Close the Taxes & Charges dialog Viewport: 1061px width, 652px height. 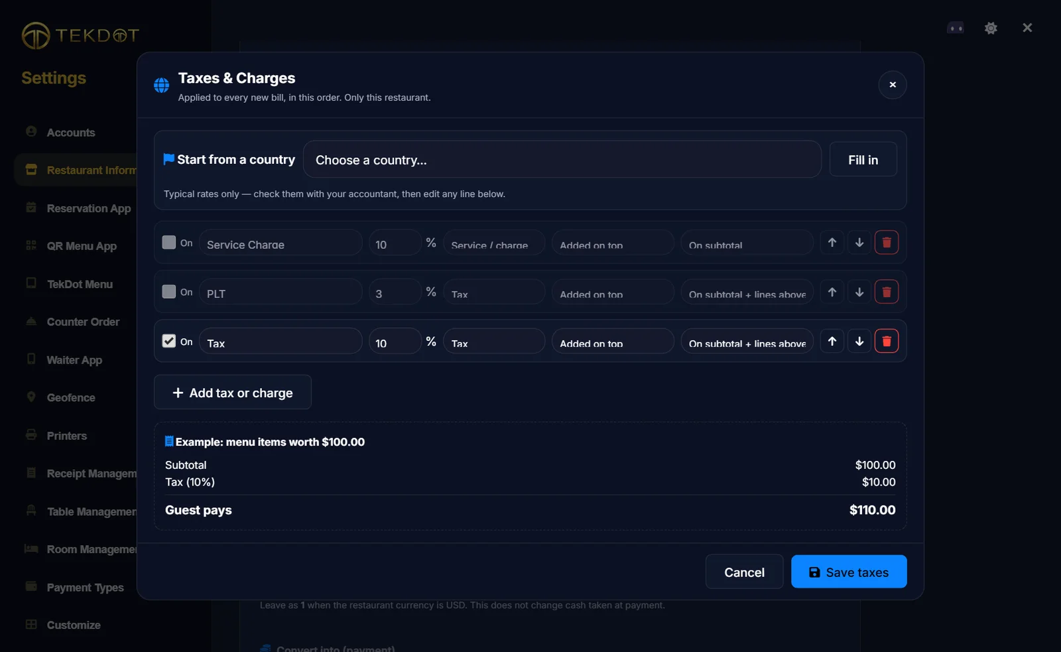point(893,85)
